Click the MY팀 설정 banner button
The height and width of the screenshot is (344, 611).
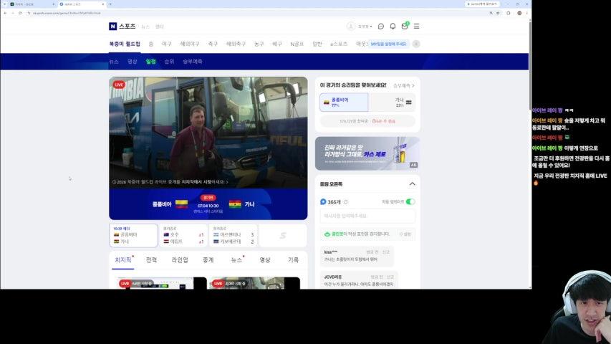(x=388, y=44)
